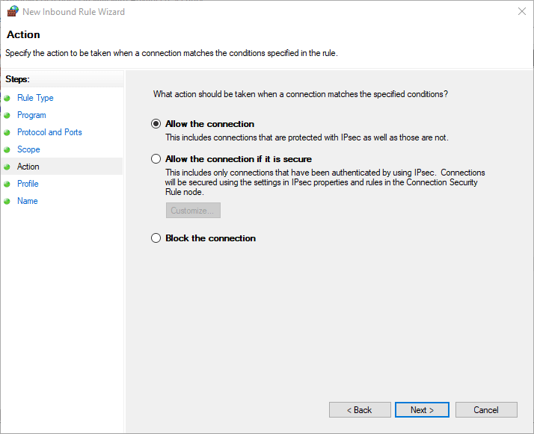Click the green bullet beside Program
The height and width of the screenshot is (434, 534).
click(x=8, y=115)
